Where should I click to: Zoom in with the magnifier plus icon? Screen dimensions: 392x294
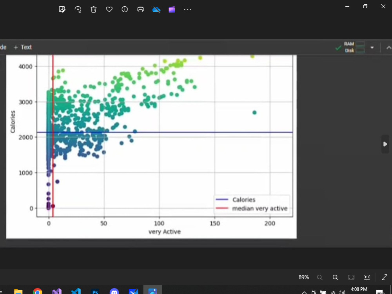pyautogui.click(x=336, y=277)
